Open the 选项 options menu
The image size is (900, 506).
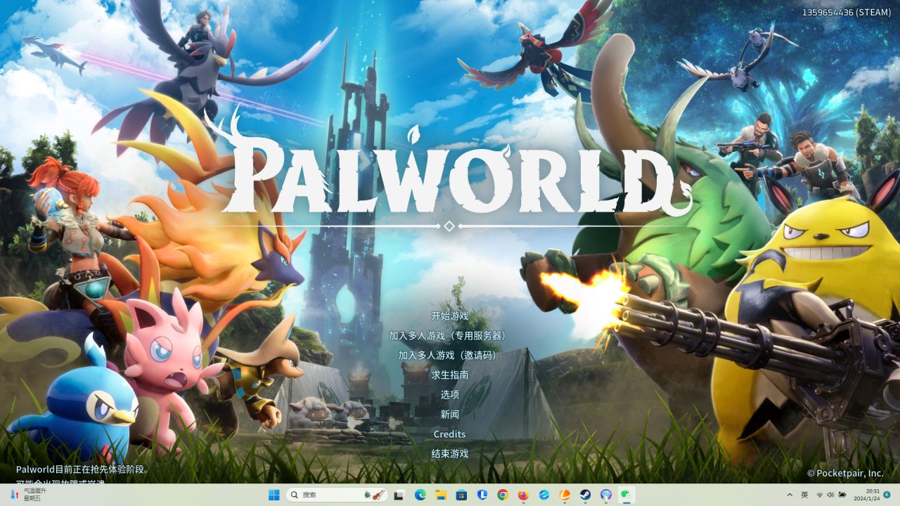[450, 395]
